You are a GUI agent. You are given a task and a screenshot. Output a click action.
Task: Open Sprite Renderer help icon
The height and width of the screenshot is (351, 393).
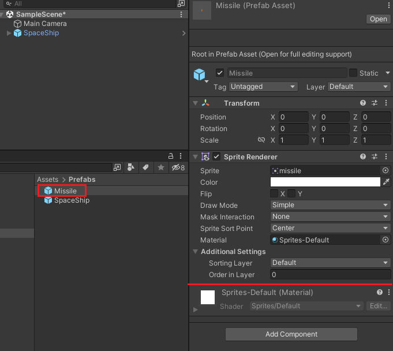(362, 156)
